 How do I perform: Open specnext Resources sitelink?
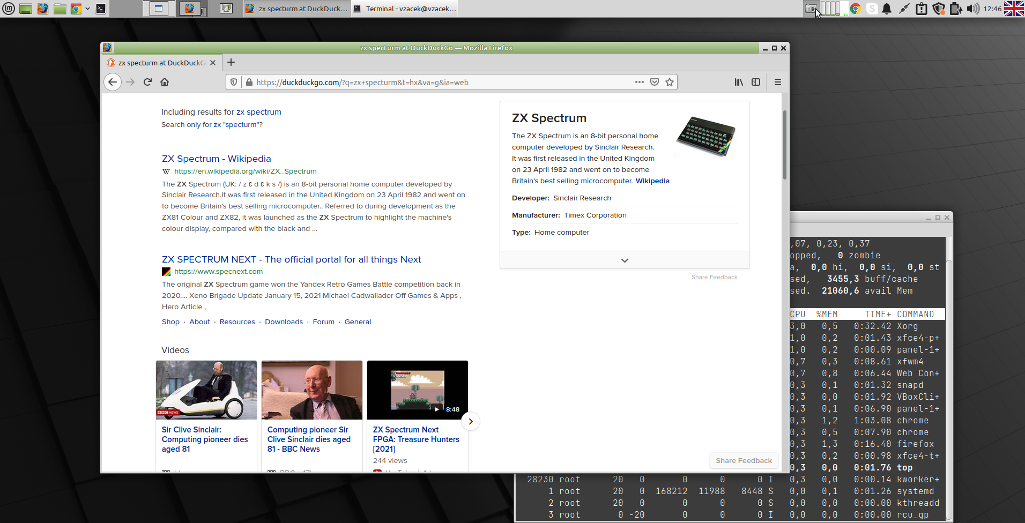[237, 322]
